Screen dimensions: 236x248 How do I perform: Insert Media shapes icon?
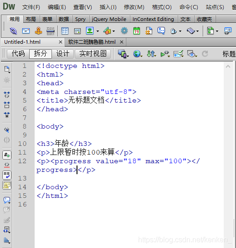click(x=107, y=31)
